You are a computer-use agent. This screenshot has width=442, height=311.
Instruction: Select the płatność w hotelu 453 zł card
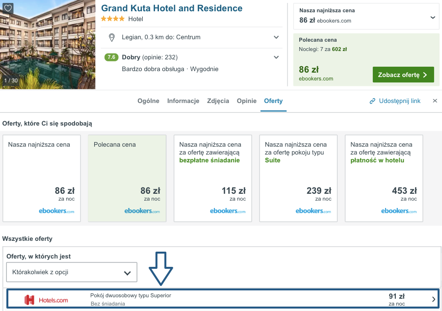[384, 178]
